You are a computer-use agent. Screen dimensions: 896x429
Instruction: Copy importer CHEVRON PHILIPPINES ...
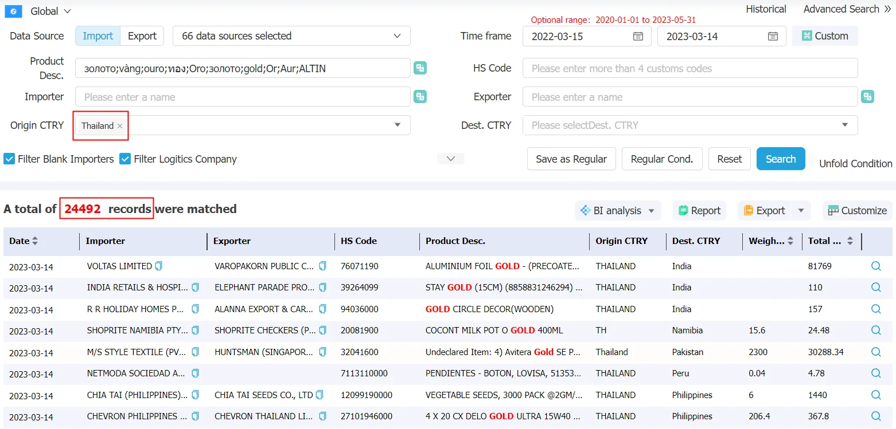tap(195, 416)
